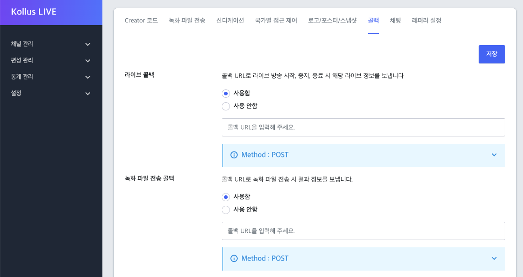Open the 신디케이션 tab
The height and width of the screenshot is (277, 523).
tap(229, 20)
